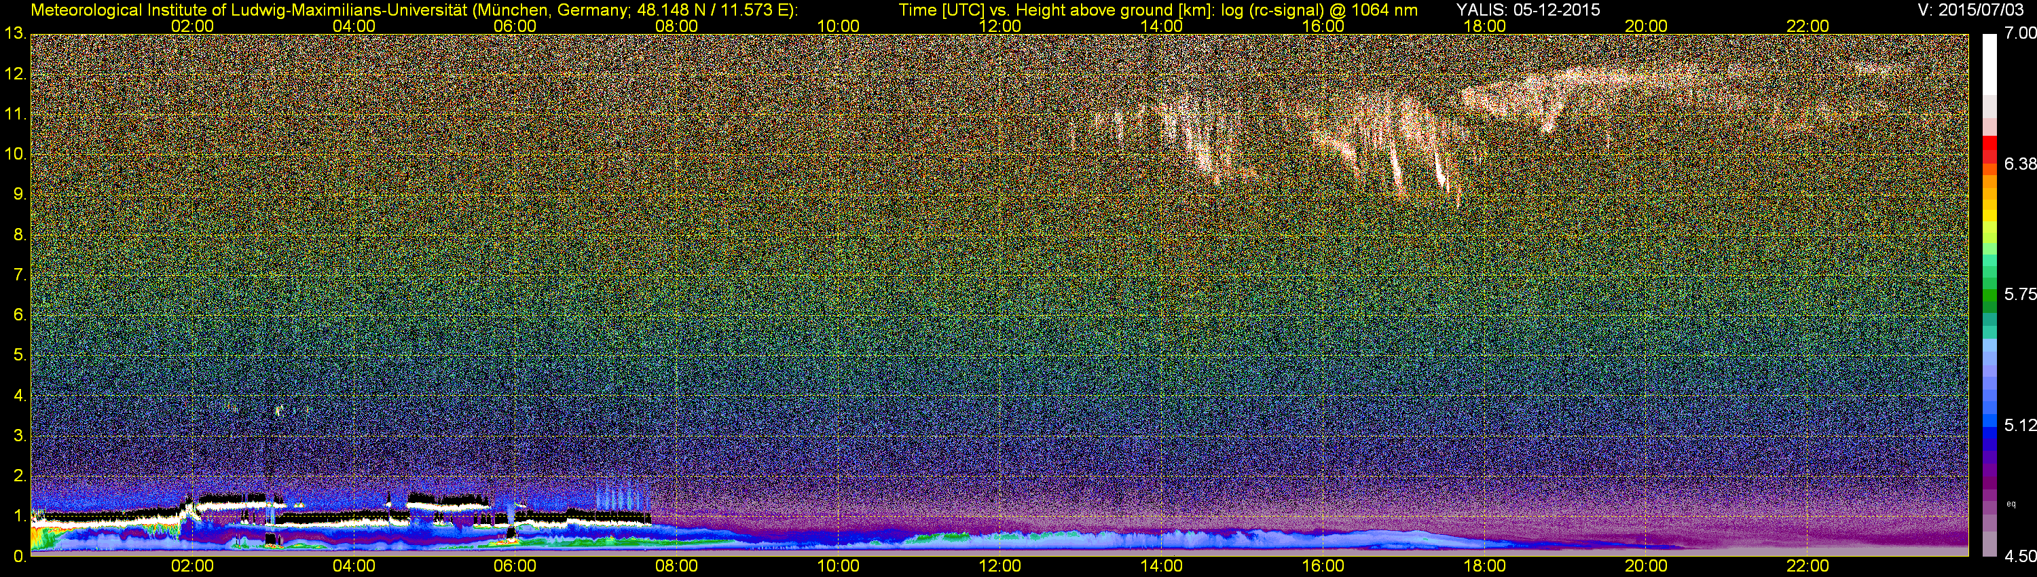Click the Meteorological Institute Ludwig-Maximilians-Universität title text

tap(414, 10)
